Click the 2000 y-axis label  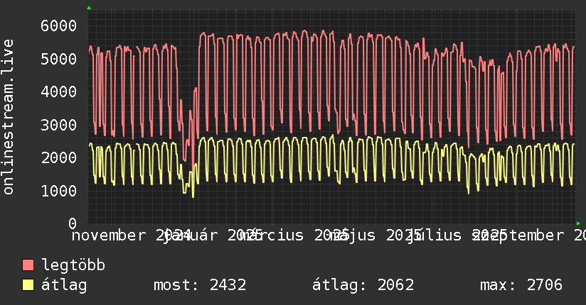(x=59, y=157)
